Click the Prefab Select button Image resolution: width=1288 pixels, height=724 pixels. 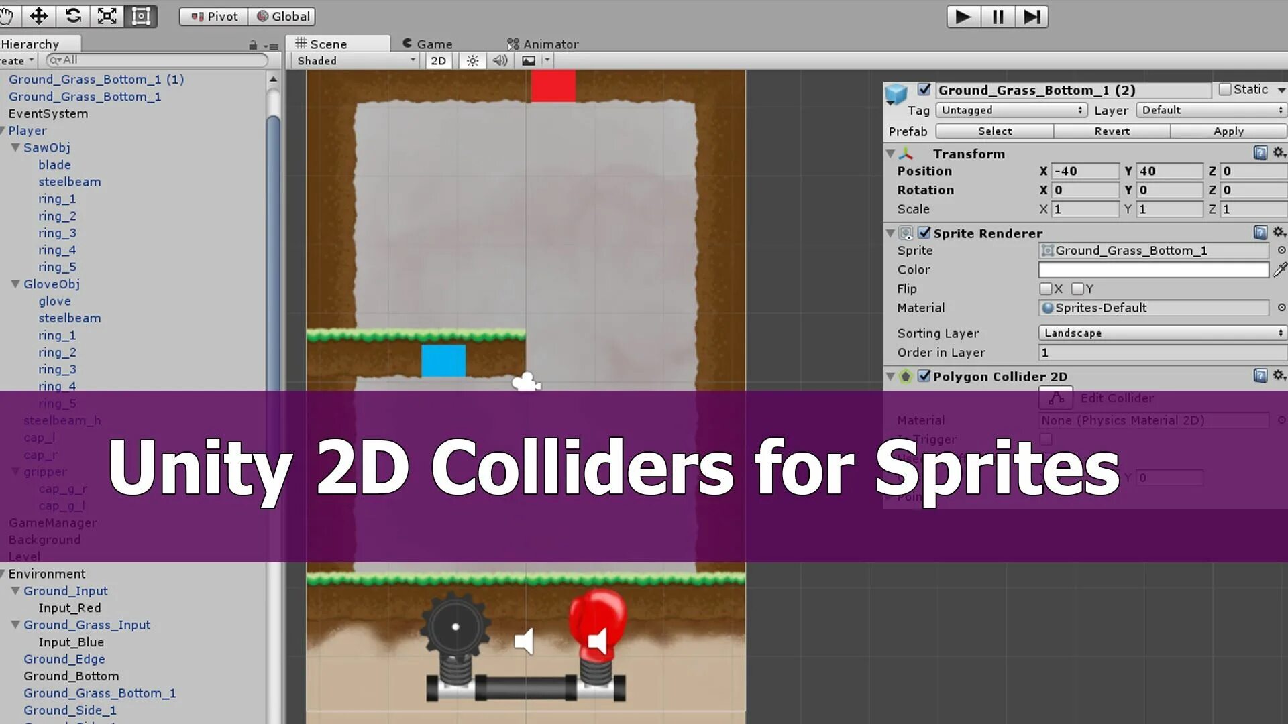click(x=995, y=131)
